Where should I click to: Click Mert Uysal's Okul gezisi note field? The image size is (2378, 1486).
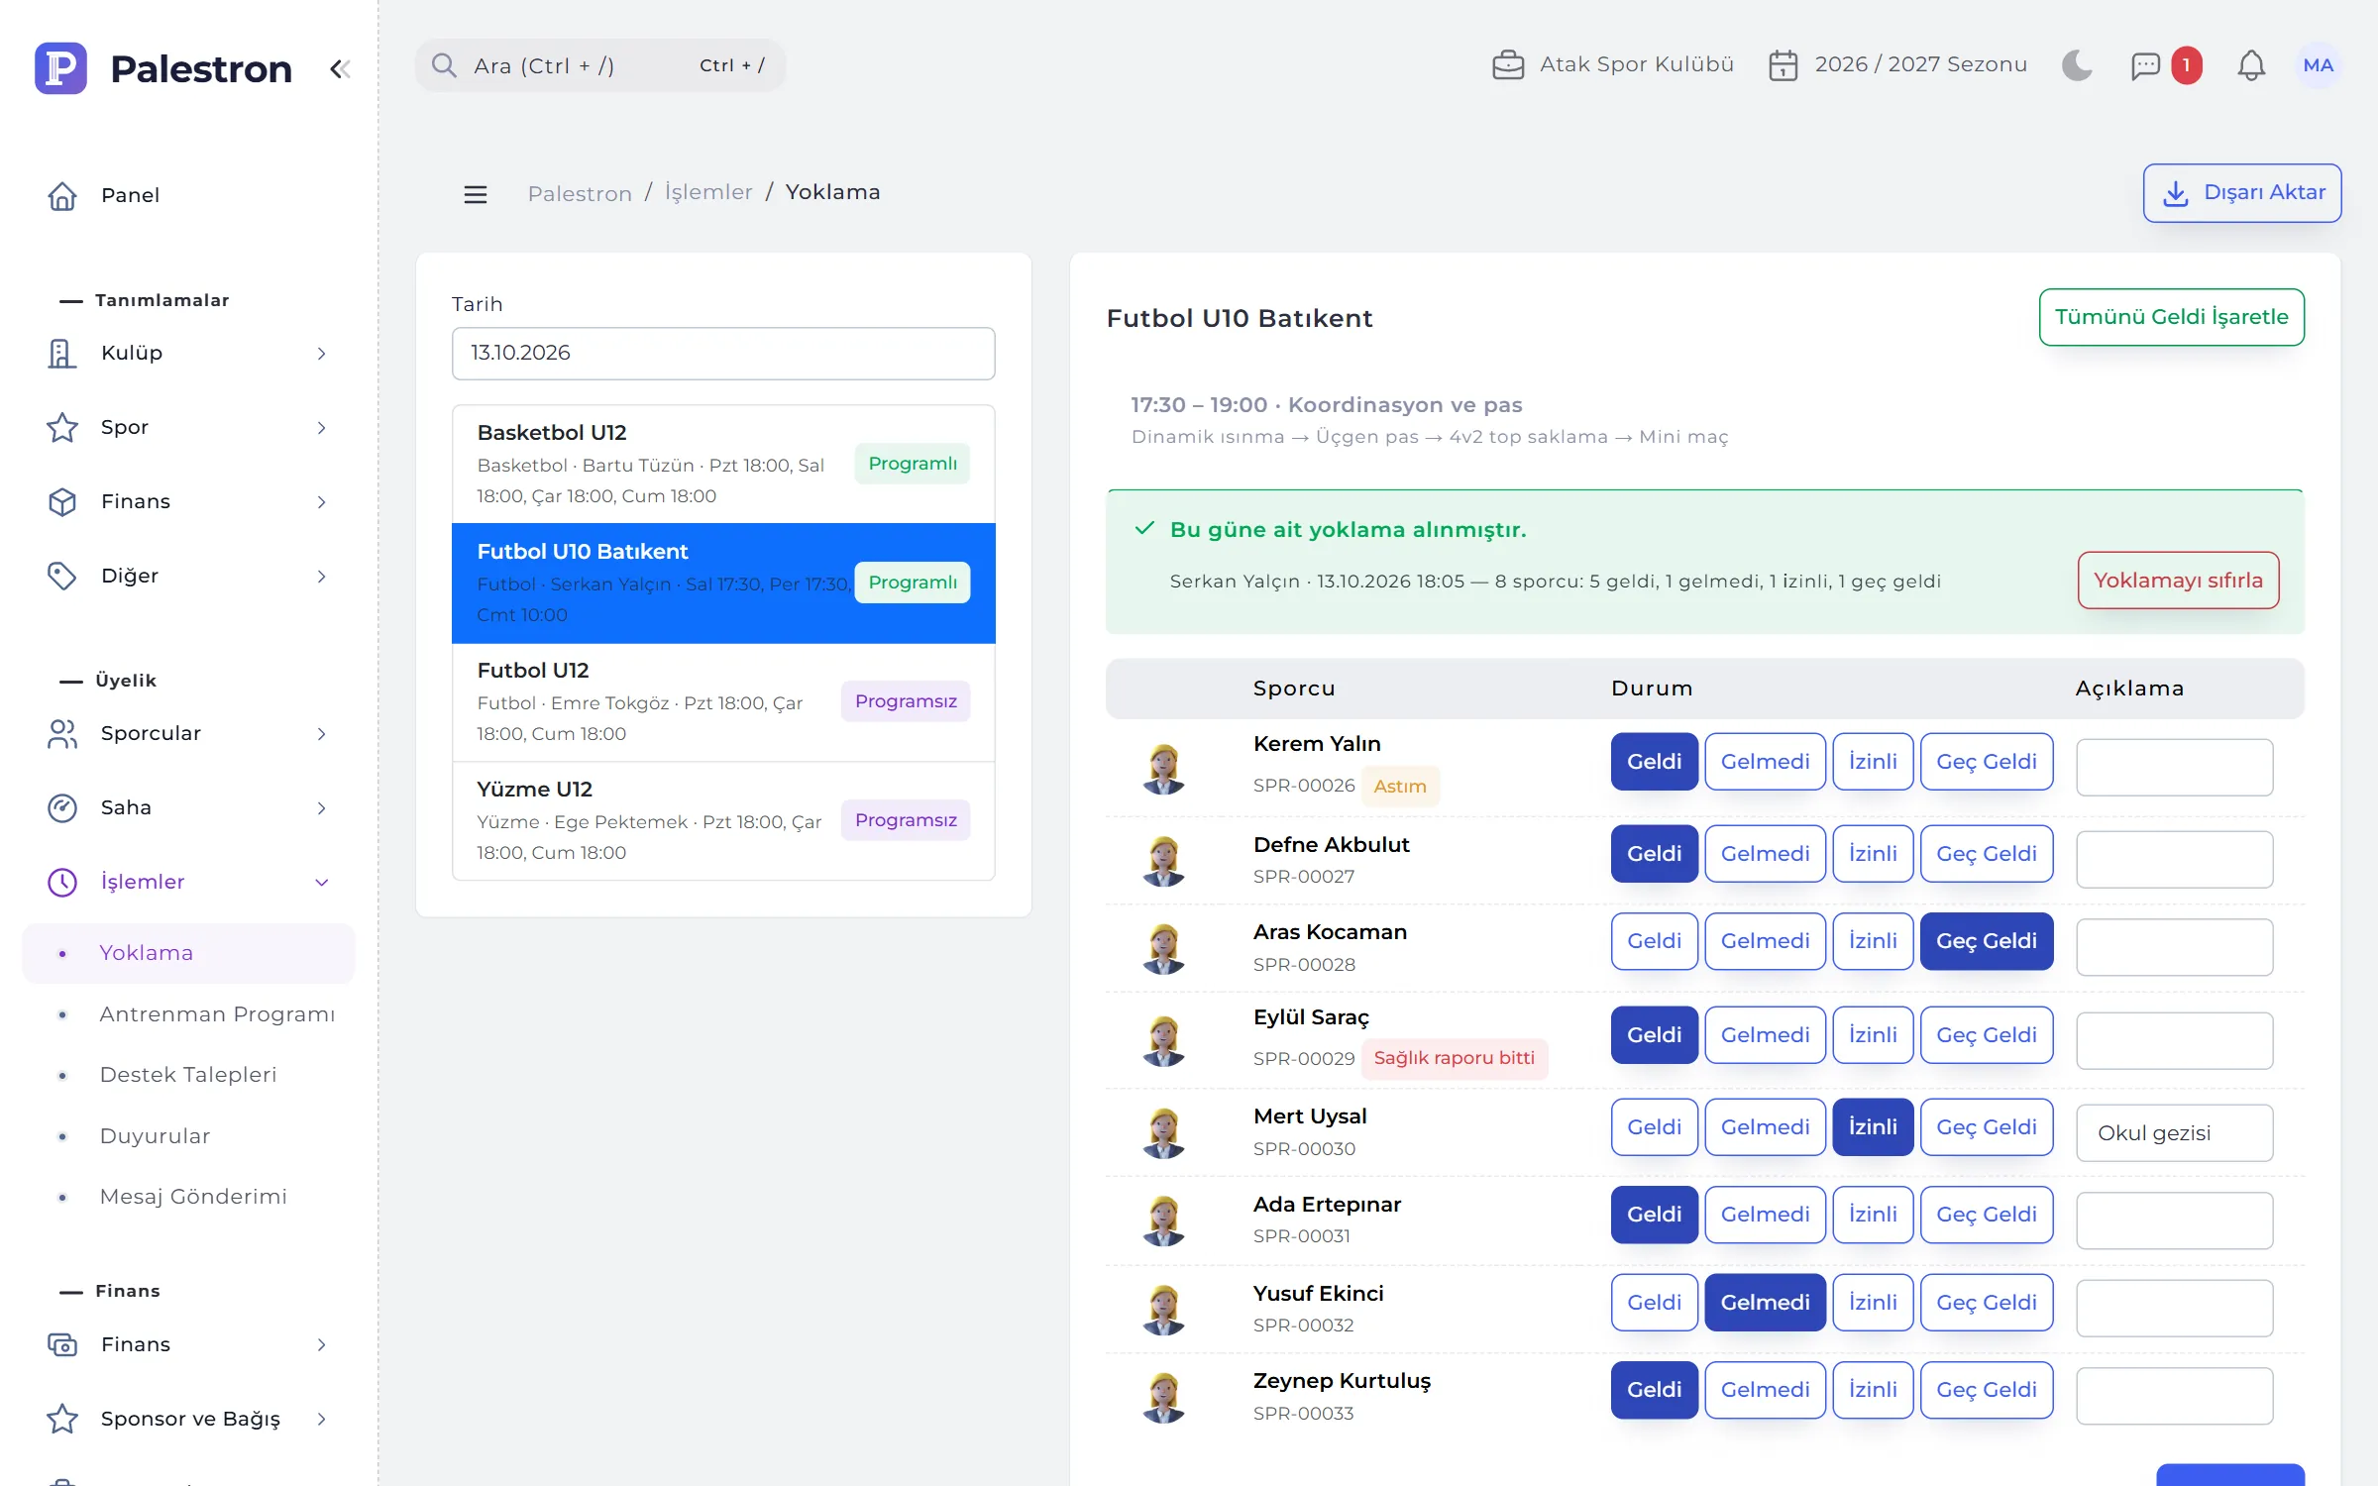click(2174, 1133)
